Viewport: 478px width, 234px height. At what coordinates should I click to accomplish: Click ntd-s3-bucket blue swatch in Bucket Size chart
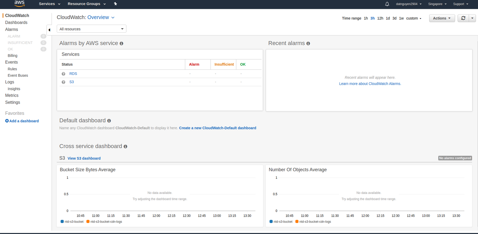click(62, 222)
